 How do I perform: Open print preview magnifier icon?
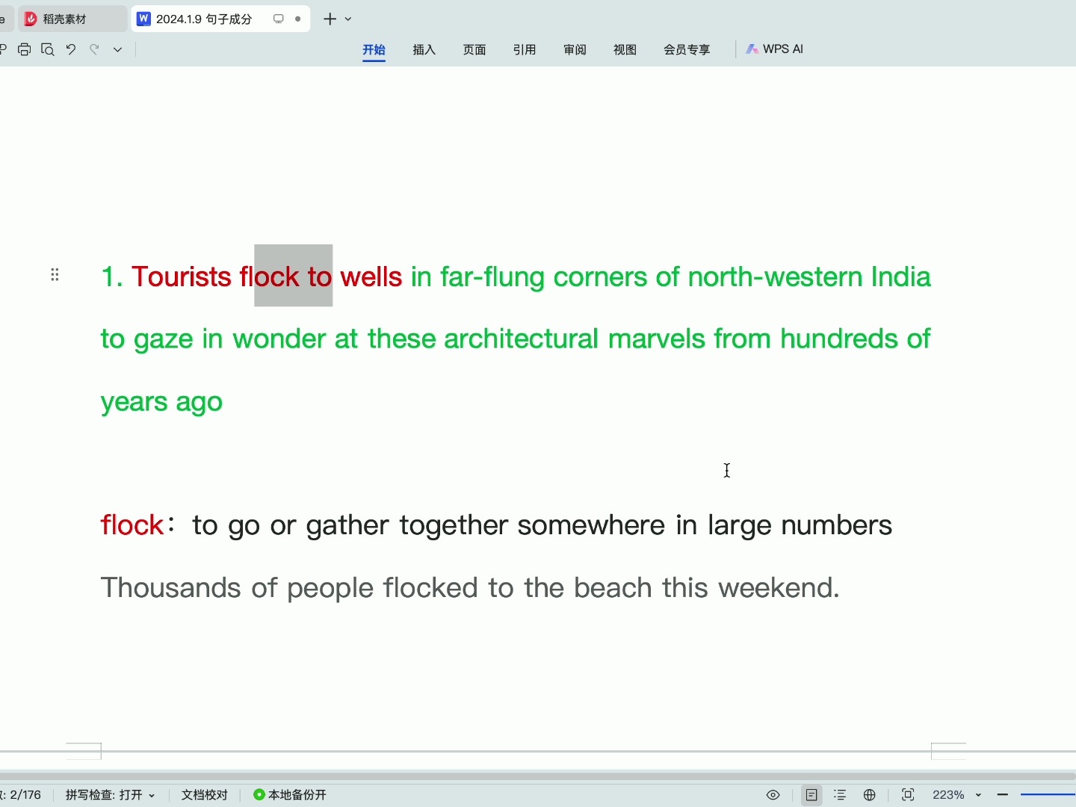[x=48, y=49]
